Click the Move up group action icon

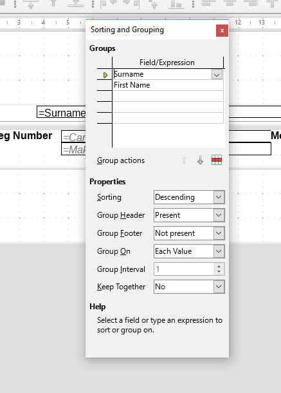pyautogui.click(x=184, y=160)
